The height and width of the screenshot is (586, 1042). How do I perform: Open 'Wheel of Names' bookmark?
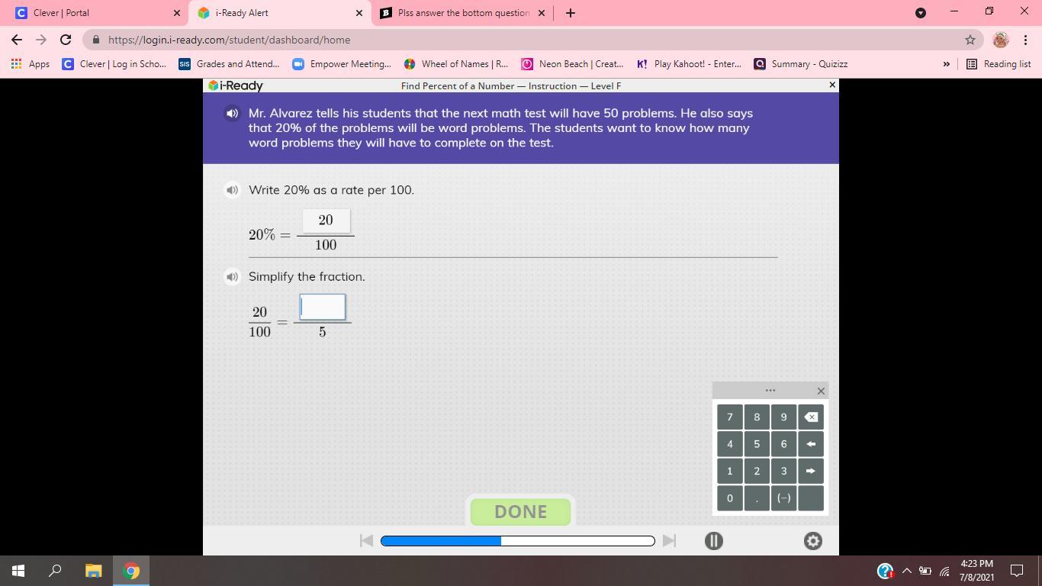tap(456, 64)
